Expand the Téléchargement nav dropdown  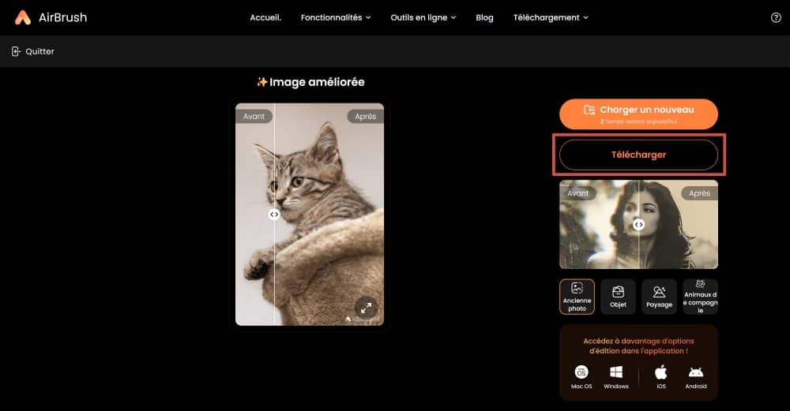(551, 17)
